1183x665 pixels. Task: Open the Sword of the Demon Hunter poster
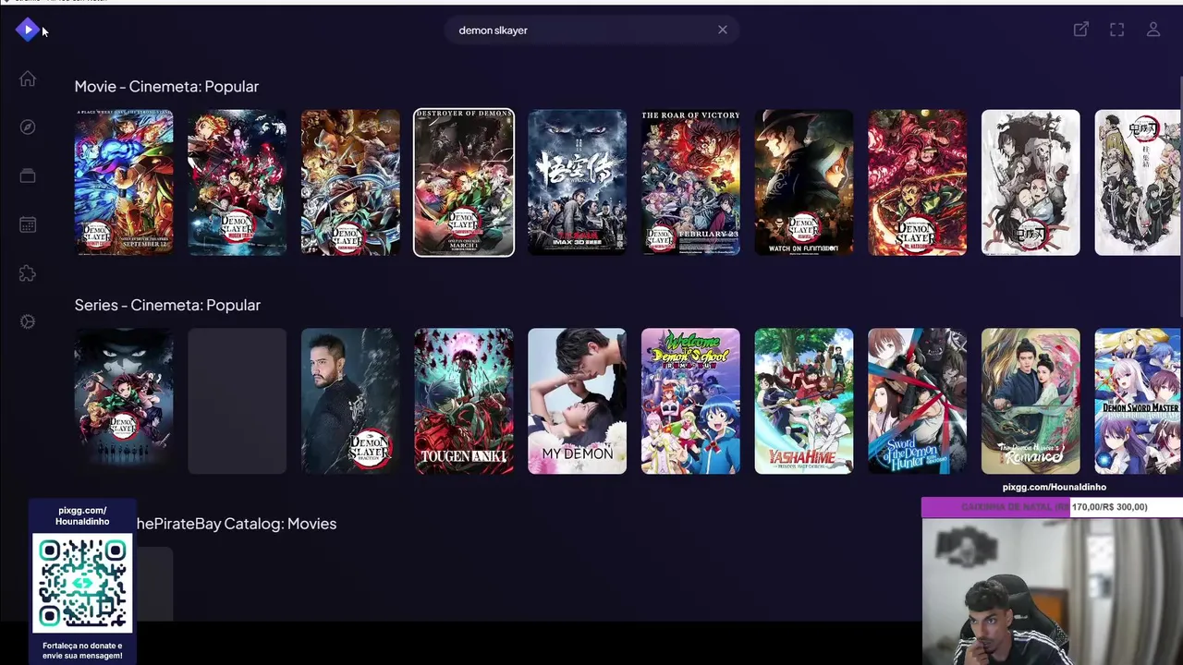pos(917,401)
